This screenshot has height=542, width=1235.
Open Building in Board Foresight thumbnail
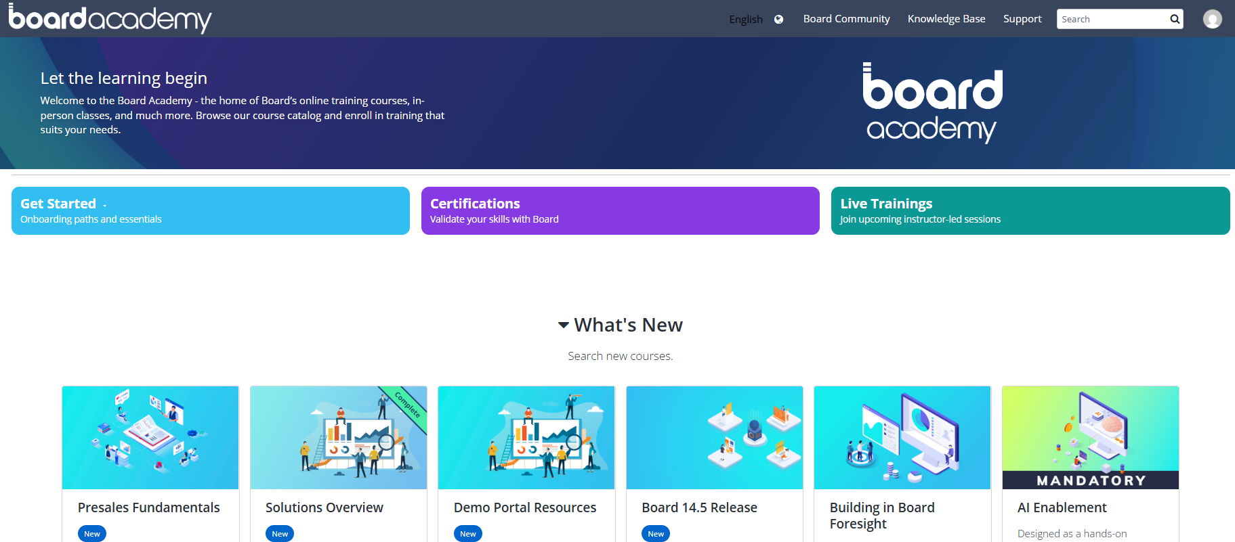click(x=902, y=438)
